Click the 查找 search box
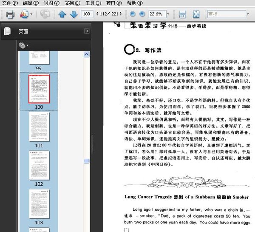This screenshot has width=255, height=232. 227,14
